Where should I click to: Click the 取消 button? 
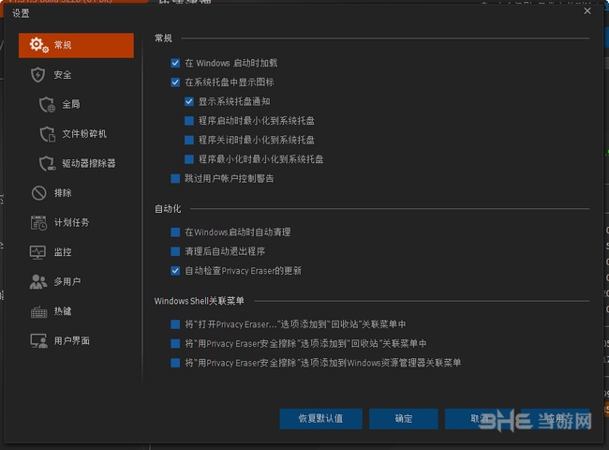[x=480, y=418]
